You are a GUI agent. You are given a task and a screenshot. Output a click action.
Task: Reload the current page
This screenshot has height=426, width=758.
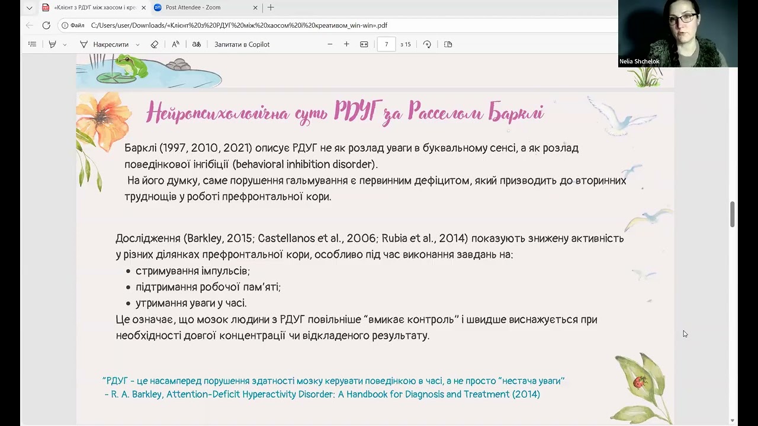(x=46, y=25)
